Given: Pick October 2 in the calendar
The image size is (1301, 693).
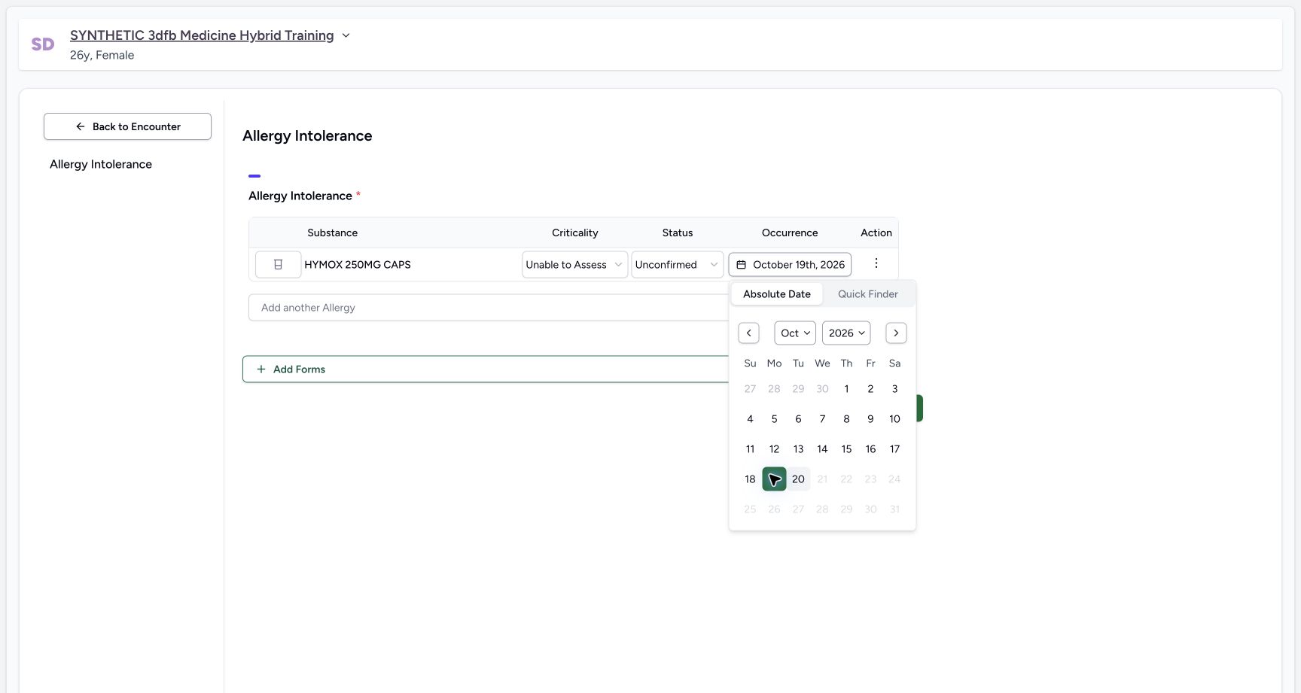Looking at the screenshot, I should pos(870,389).
